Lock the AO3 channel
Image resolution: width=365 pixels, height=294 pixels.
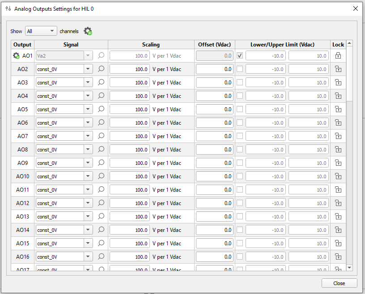click(x=338, y=83)
